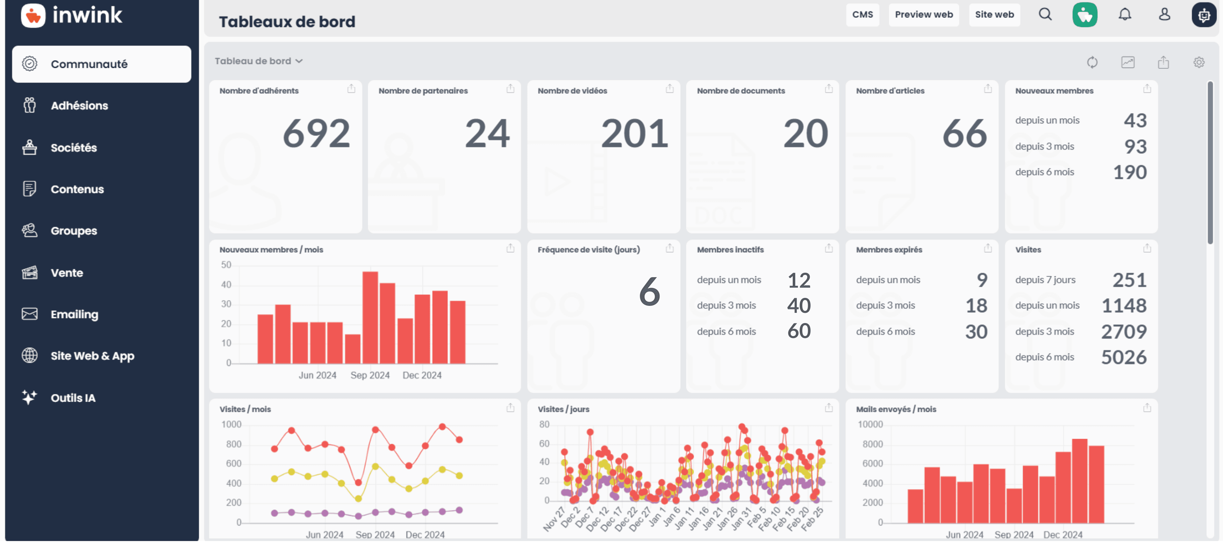
Task: Click the search magnifier icon
Action: [x=1045, y=14]
